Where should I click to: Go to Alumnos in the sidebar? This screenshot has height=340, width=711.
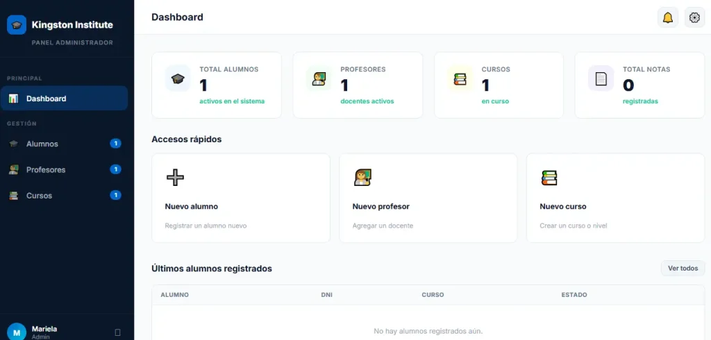point(42,144)
